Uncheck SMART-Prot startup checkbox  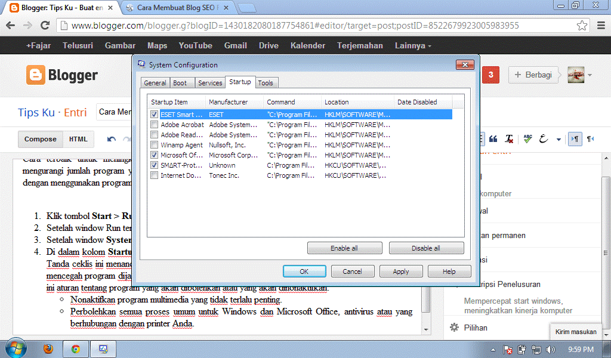(154, 165)
